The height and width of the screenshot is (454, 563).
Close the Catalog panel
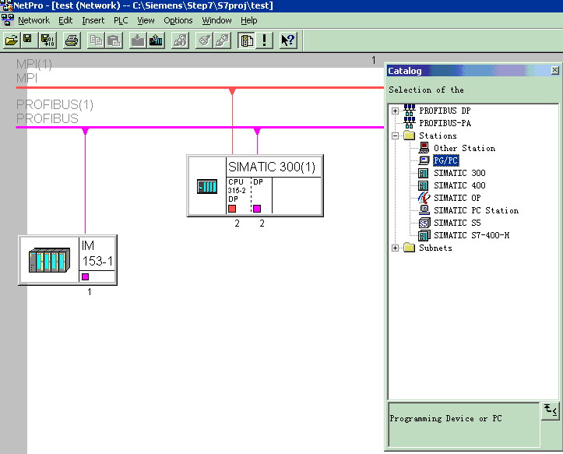click(x=554, y=71)
